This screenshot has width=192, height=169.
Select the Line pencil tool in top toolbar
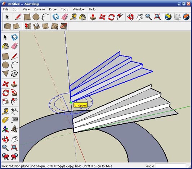tap(18, 17)
